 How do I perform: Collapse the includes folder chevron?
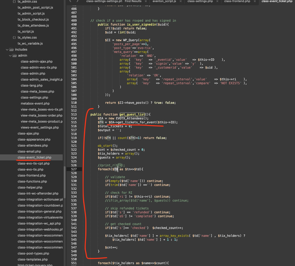7,50
